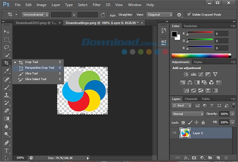Open the Unconstrained aspect ratio dropdown
Image resolution: width=238 pixels, height=162 pixels.
point(35,14)
